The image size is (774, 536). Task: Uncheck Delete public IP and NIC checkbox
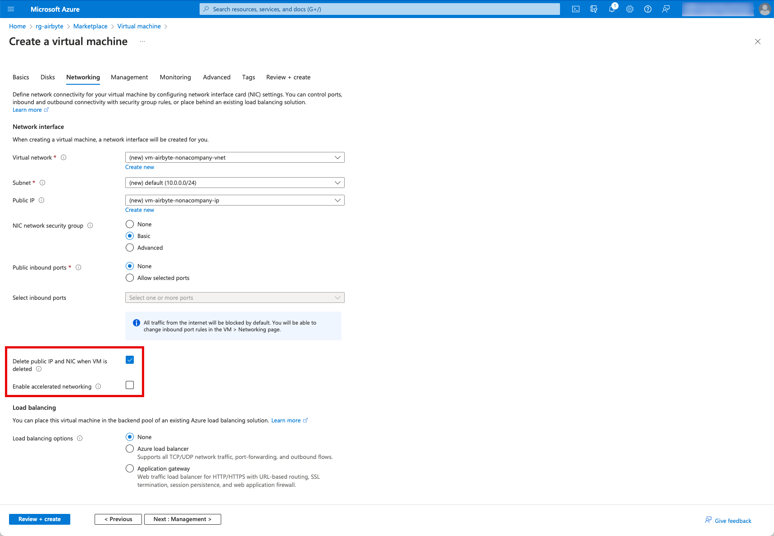(x=130, y=360)
